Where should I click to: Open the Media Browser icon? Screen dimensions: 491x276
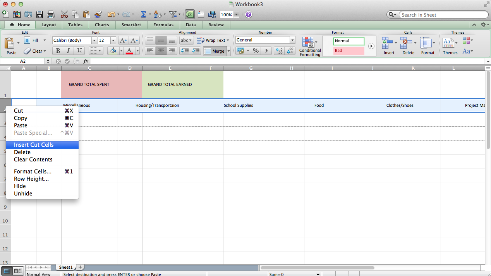pos(212,14)
